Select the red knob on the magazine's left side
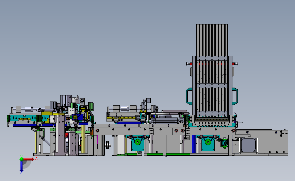This screenshot has height=181, width=295. coord(189,64)
